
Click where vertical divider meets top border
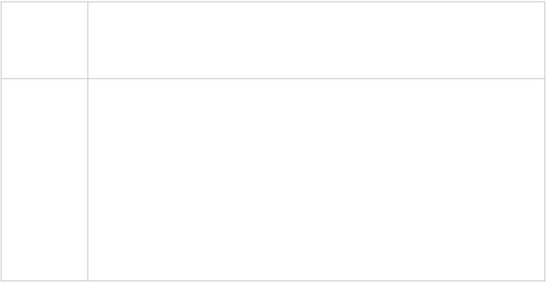click(88, 1)
